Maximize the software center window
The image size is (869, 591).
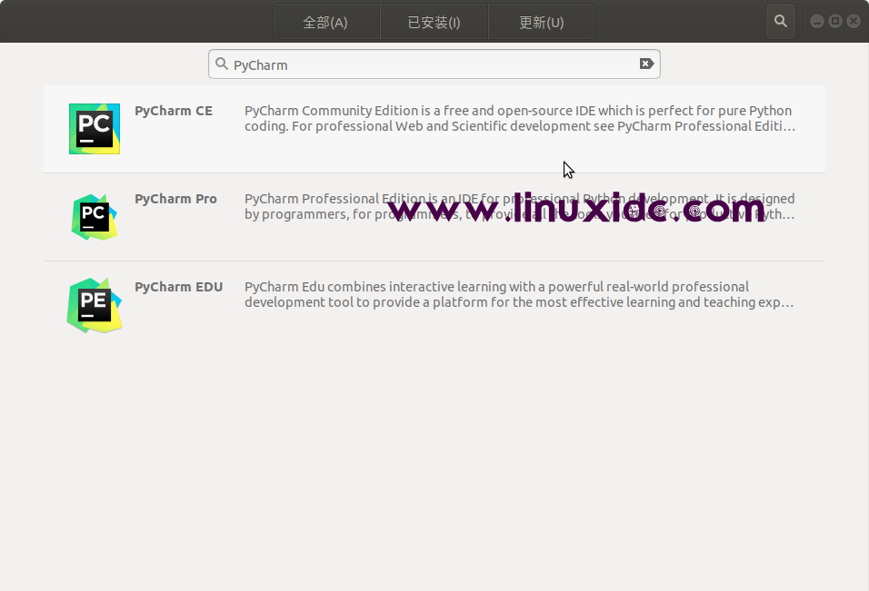tap(835, 22)
